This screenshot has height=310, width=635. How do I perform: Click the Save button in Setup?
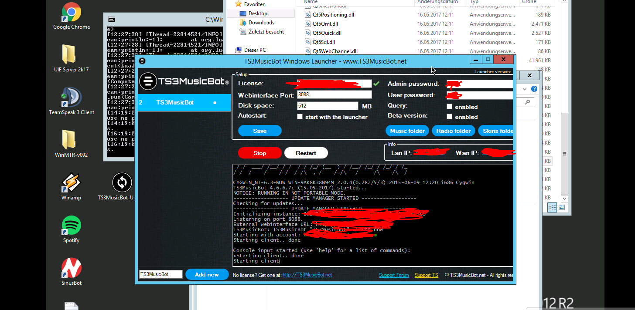[x=260, y=131]
